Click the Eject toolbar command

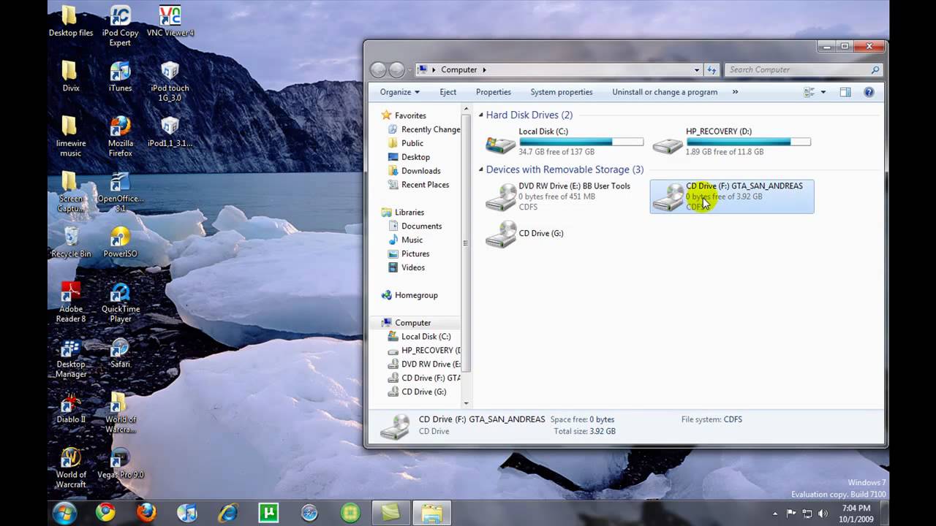click(x=448, y=92)
